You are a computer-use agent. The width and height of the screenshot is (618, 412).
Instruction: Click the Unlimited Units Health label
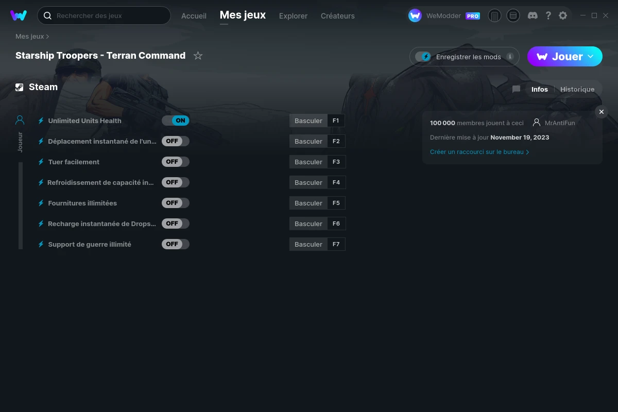[x=85, y=121]
